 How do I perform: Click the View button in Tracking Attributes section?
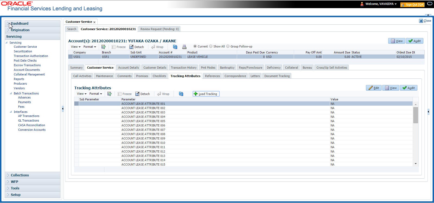pyautogui.click(x=391, y=88)
